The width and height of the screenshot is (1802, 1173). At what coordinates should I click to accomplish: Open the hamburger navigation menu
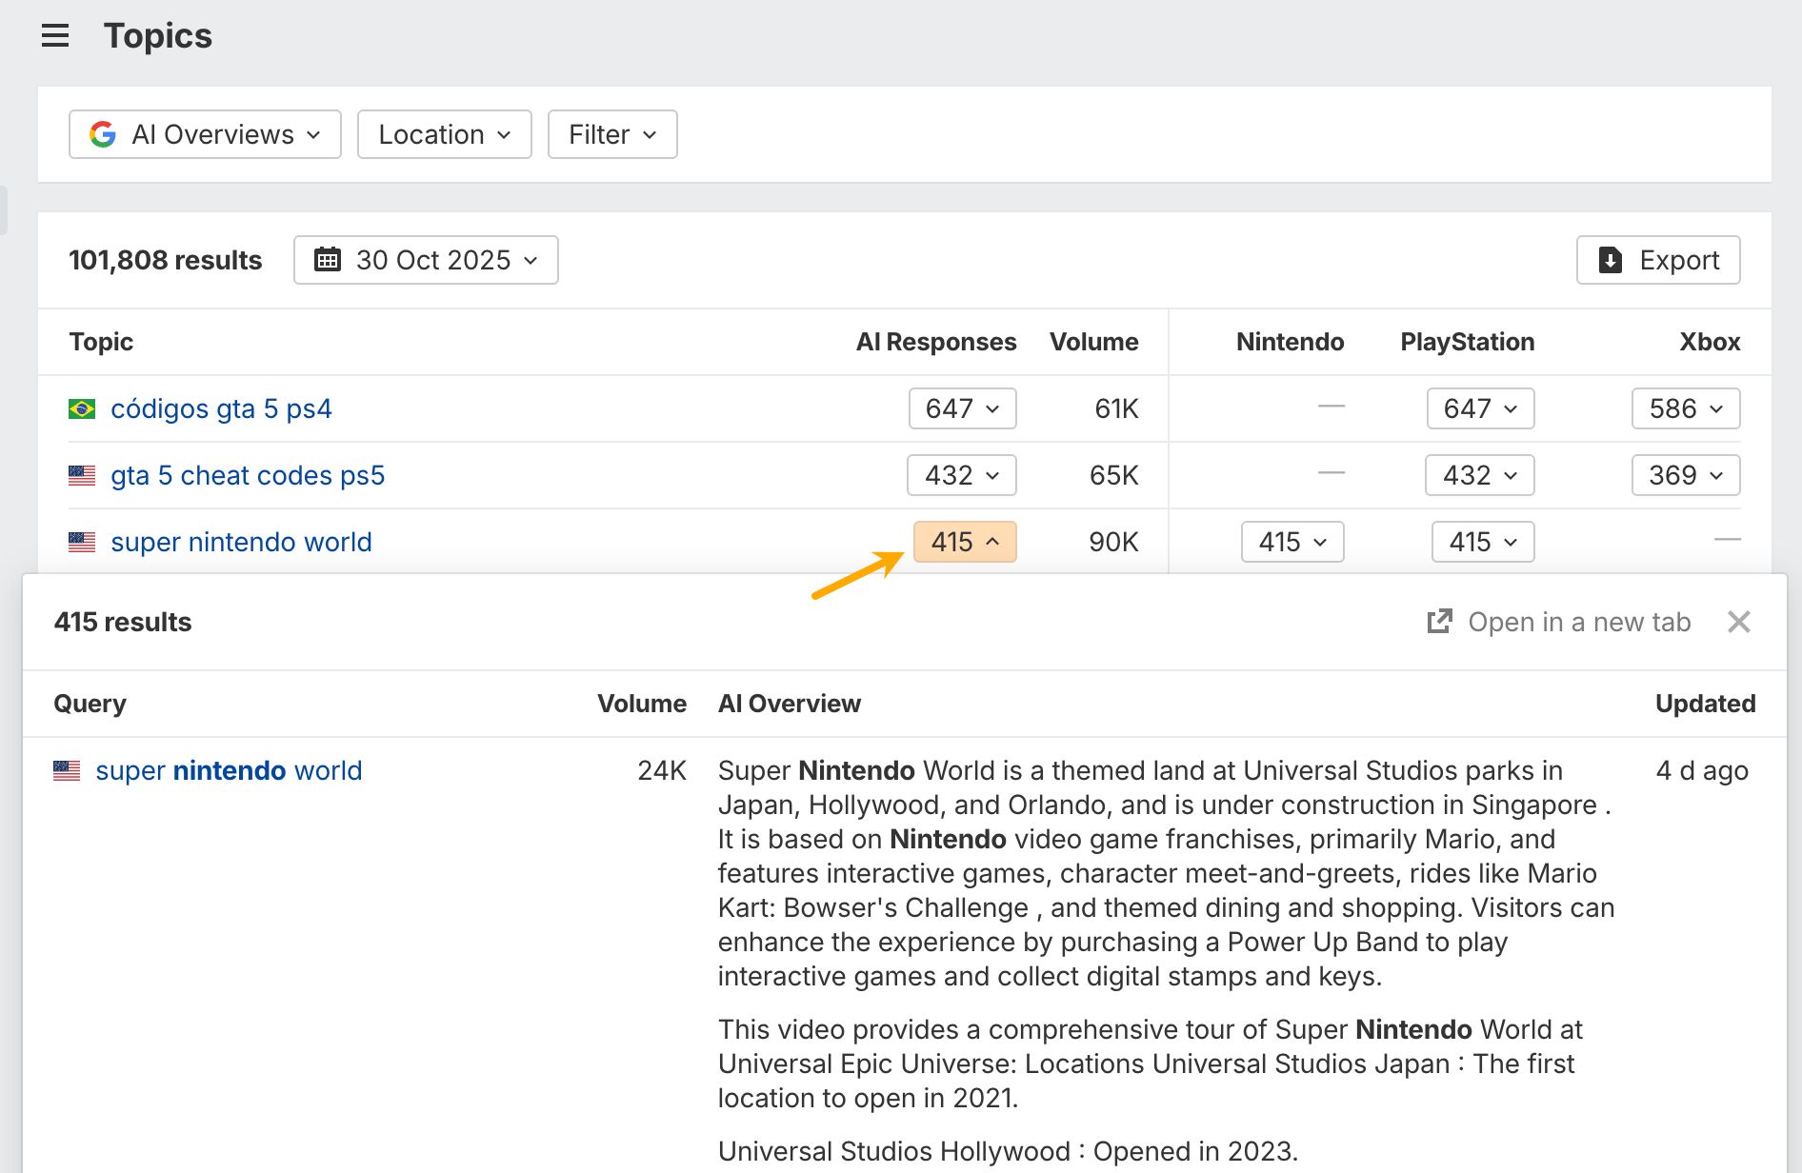(55, 36)
